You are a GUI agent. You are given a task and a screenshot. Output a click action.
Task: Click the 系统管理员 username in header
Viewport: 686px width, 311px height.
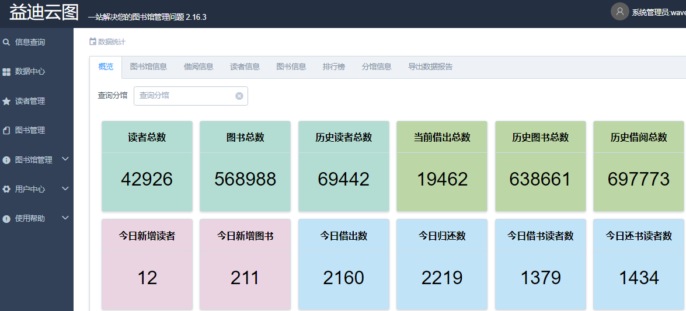coord(658,12)
